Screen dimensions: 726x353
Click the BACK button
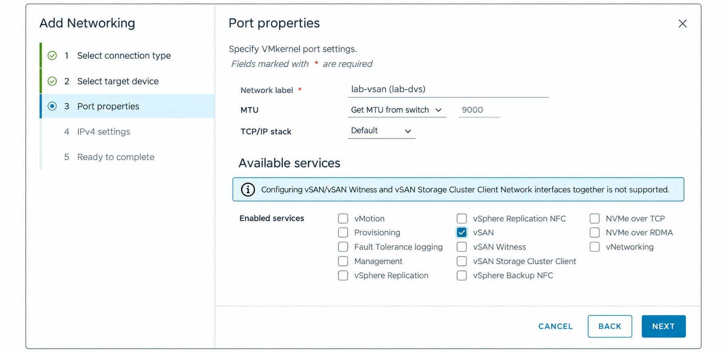610,326
